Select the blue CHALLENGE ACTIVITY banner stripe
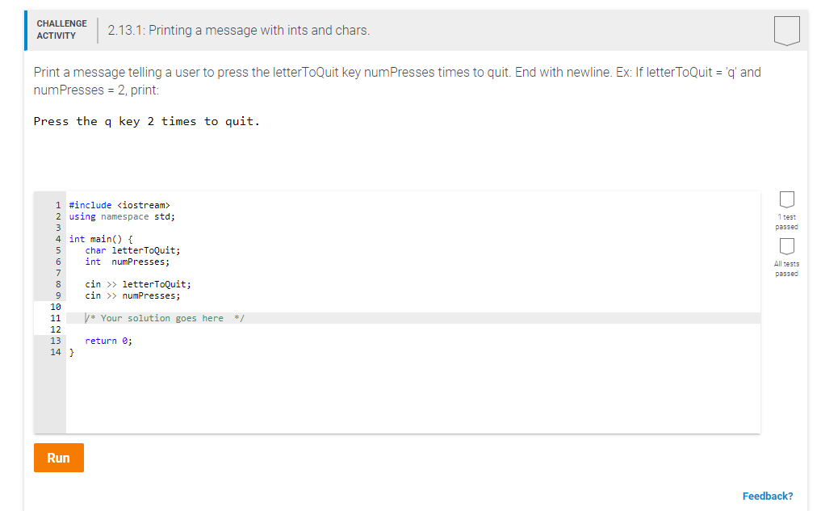The image size is (821, 511). [x=26, y=30]
